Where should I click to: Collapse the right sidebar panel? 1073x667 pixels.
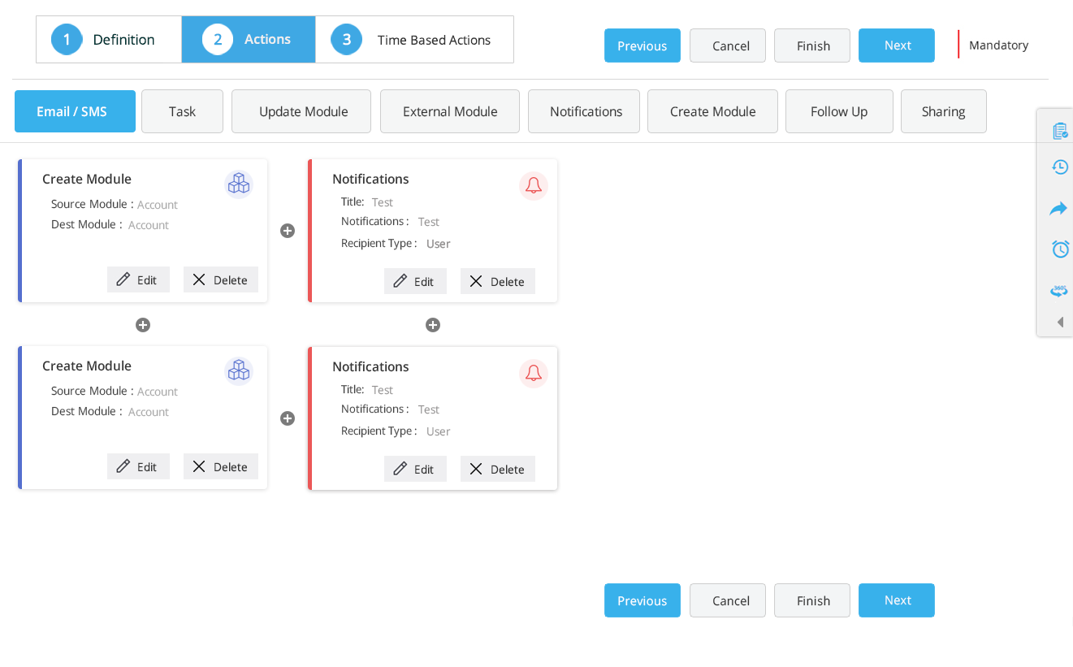tap(1059, 322)
